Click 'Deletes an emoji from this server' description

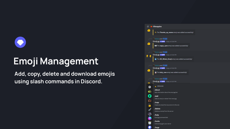click(164, 111)
